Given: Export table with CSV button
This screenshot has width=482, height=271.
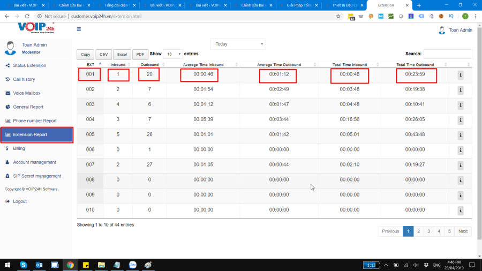Looking at the screenshot, I should [103, 55].
